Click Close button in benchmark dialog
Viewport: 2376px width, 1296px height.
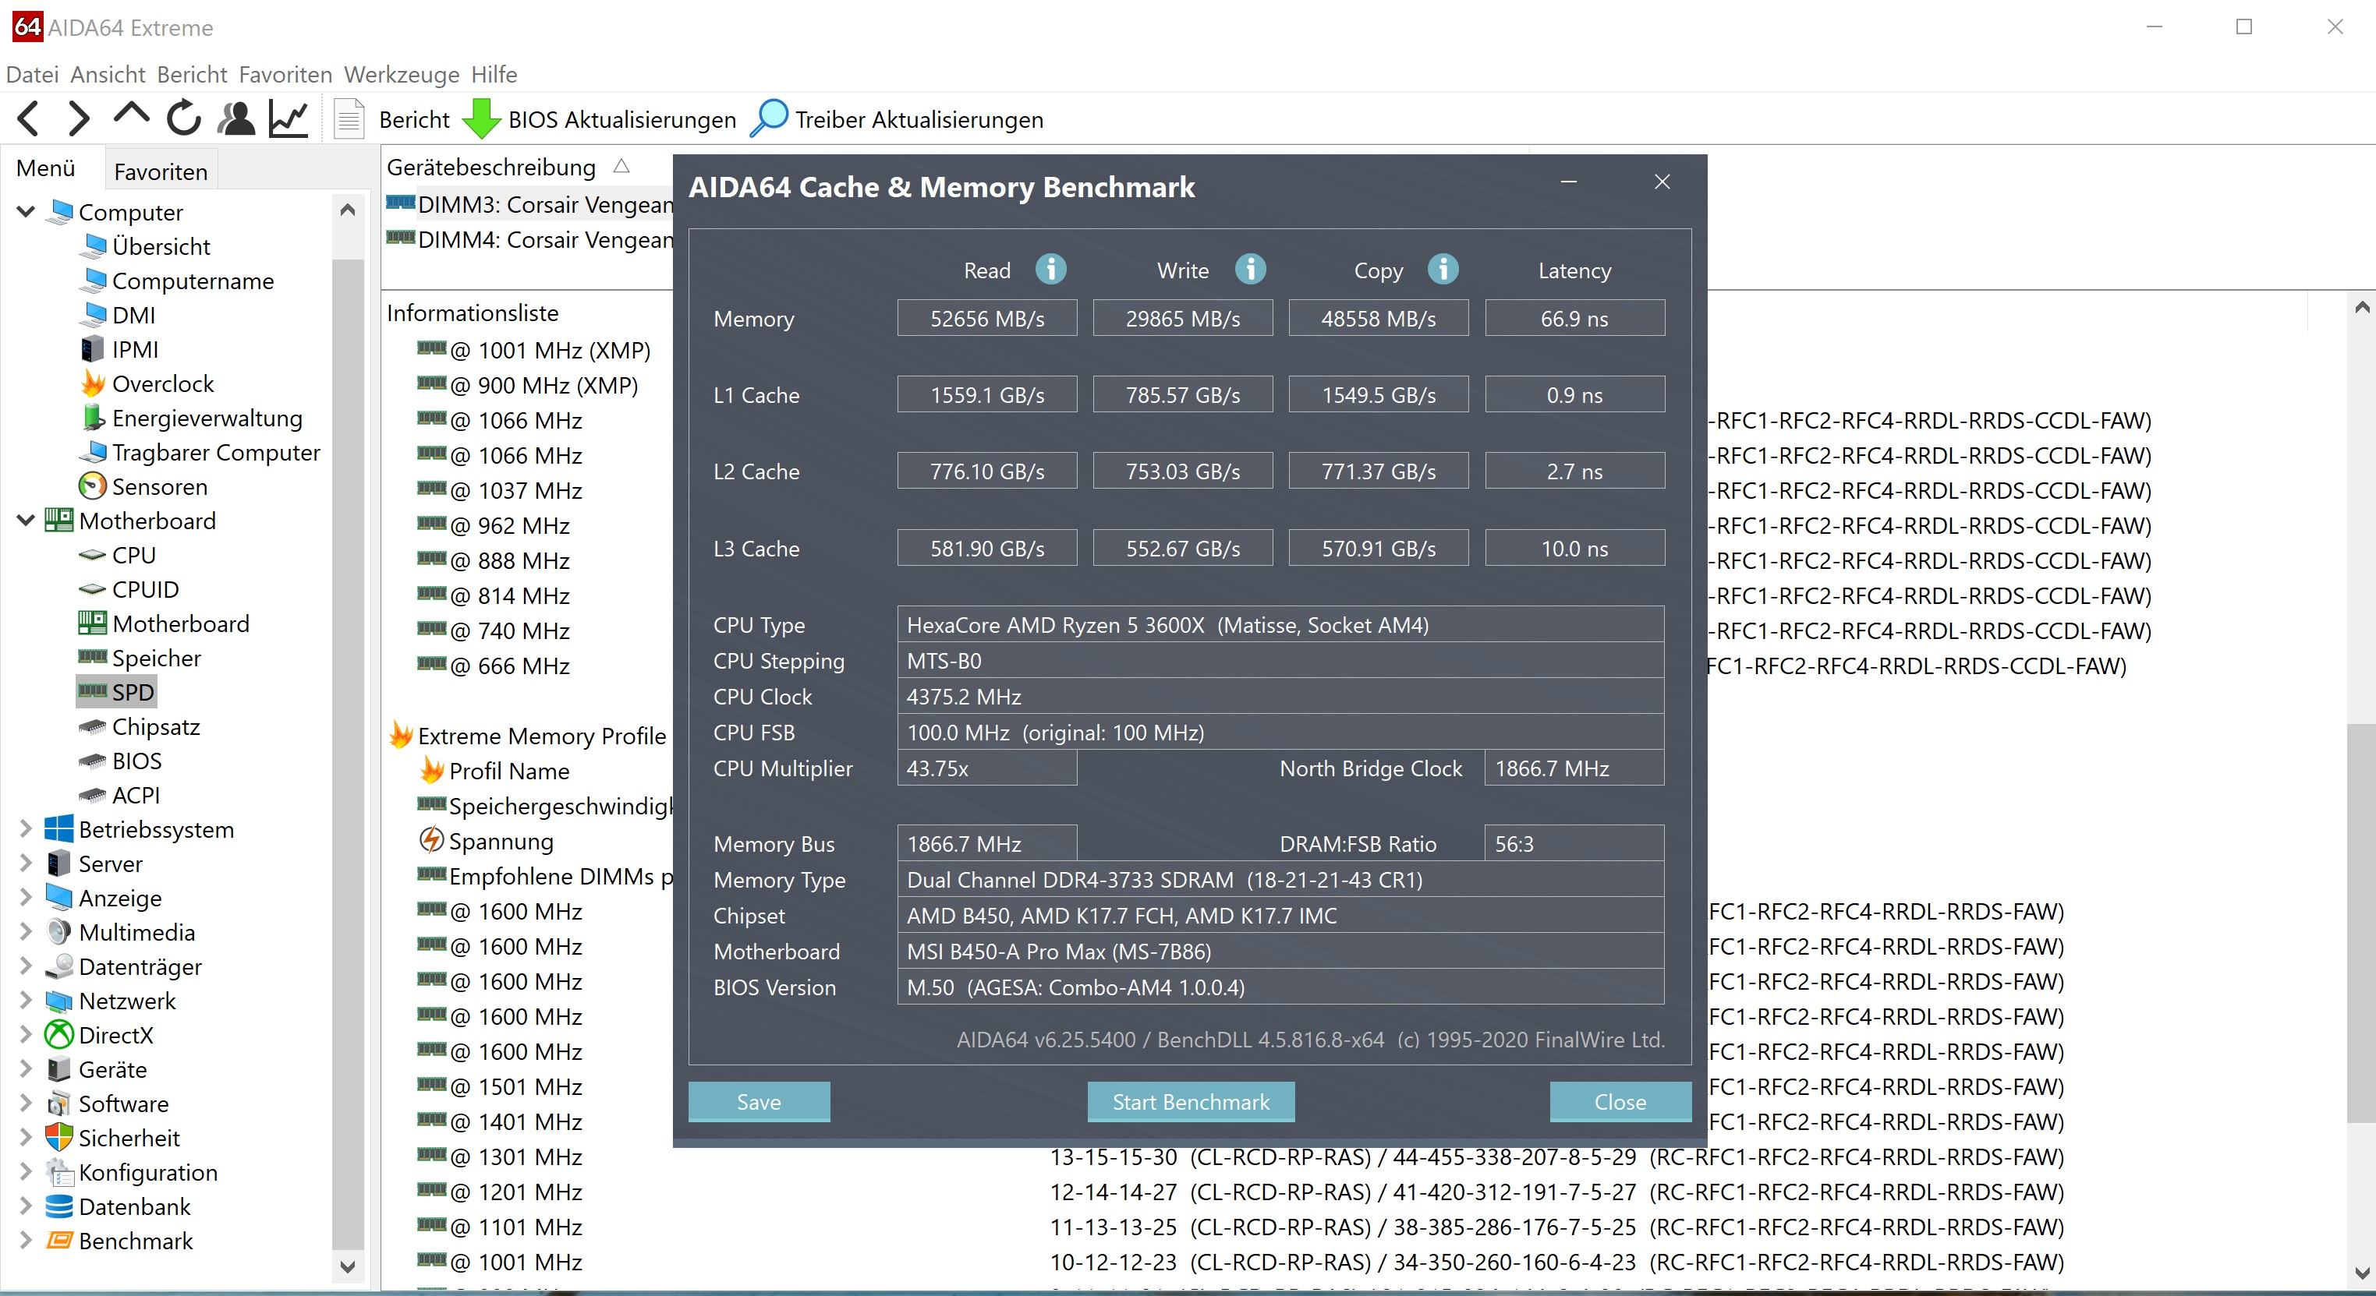(x=1620, y=1101)
